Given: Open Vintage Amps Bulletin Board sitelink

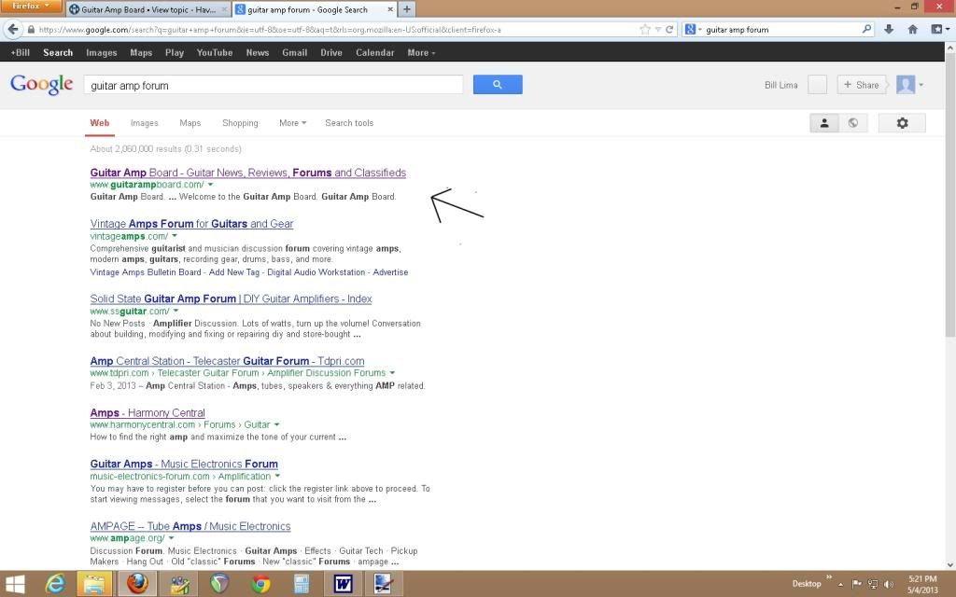Looking at the screenshot, I should [145, 272].
